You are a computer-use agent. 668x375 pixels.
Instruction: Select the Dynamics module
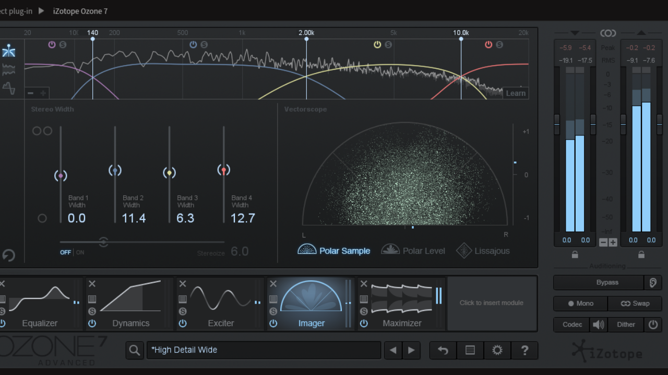pyautogui.click(x=130, y=305)
